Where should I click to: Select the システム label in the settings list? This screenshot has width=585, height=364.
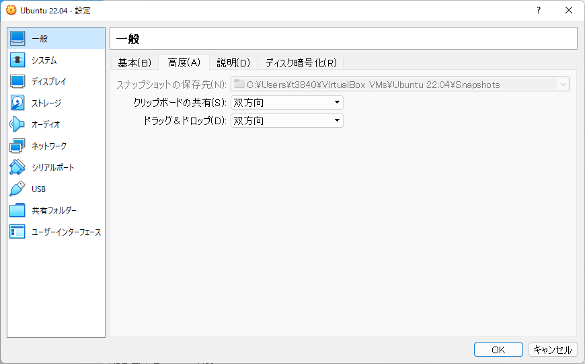pos(44,60)
